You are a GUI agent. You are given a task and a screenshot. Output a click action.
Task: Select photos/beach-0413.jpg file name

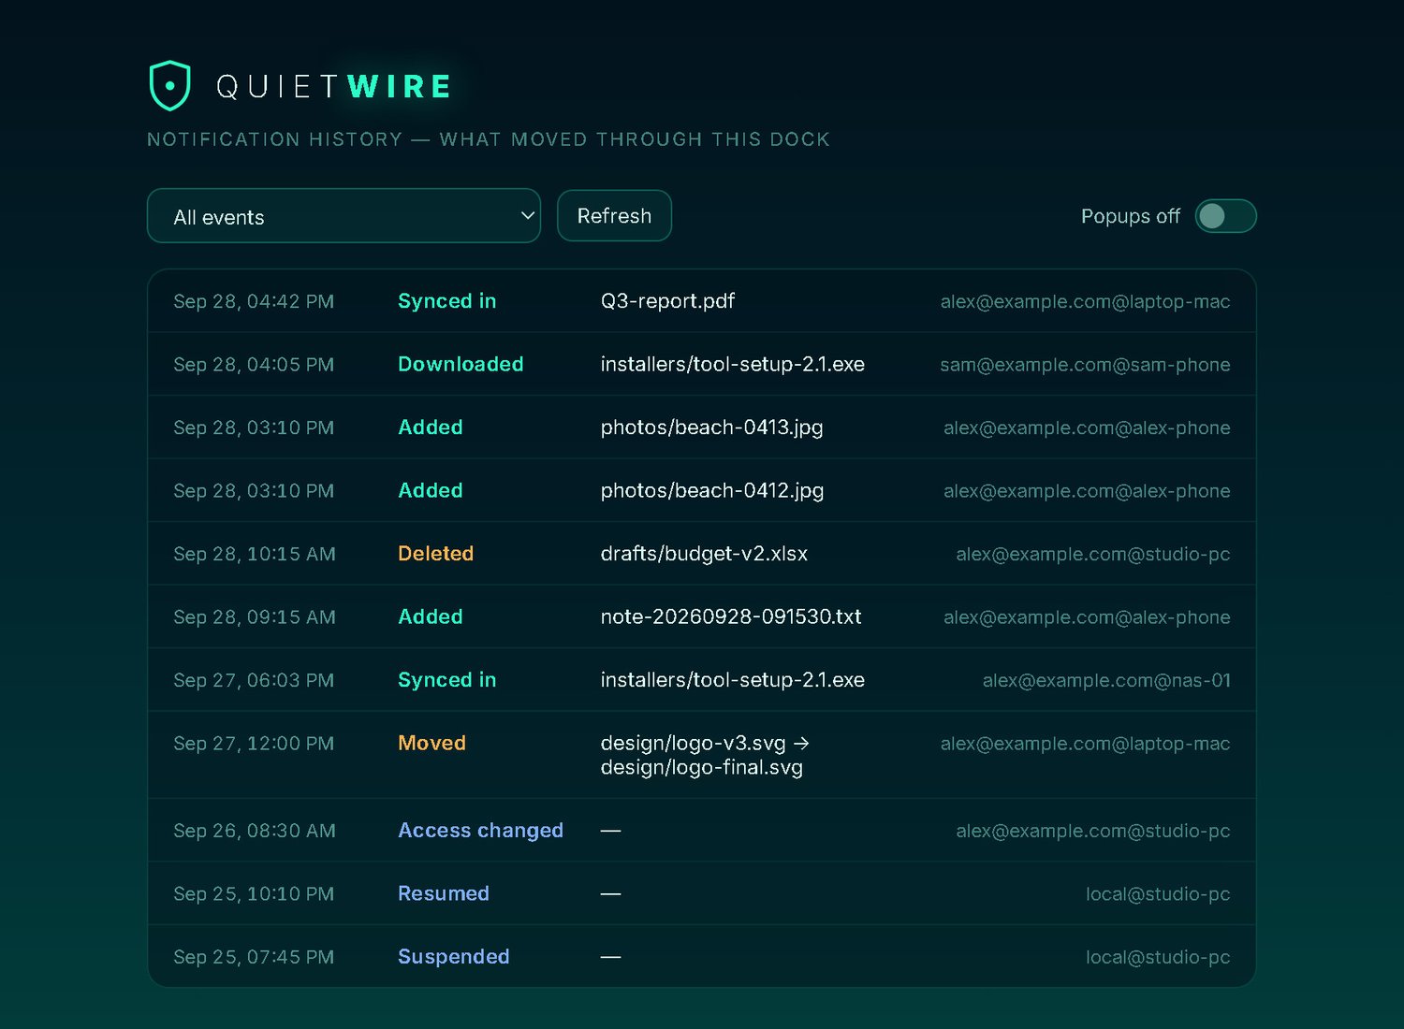(712, 428)
